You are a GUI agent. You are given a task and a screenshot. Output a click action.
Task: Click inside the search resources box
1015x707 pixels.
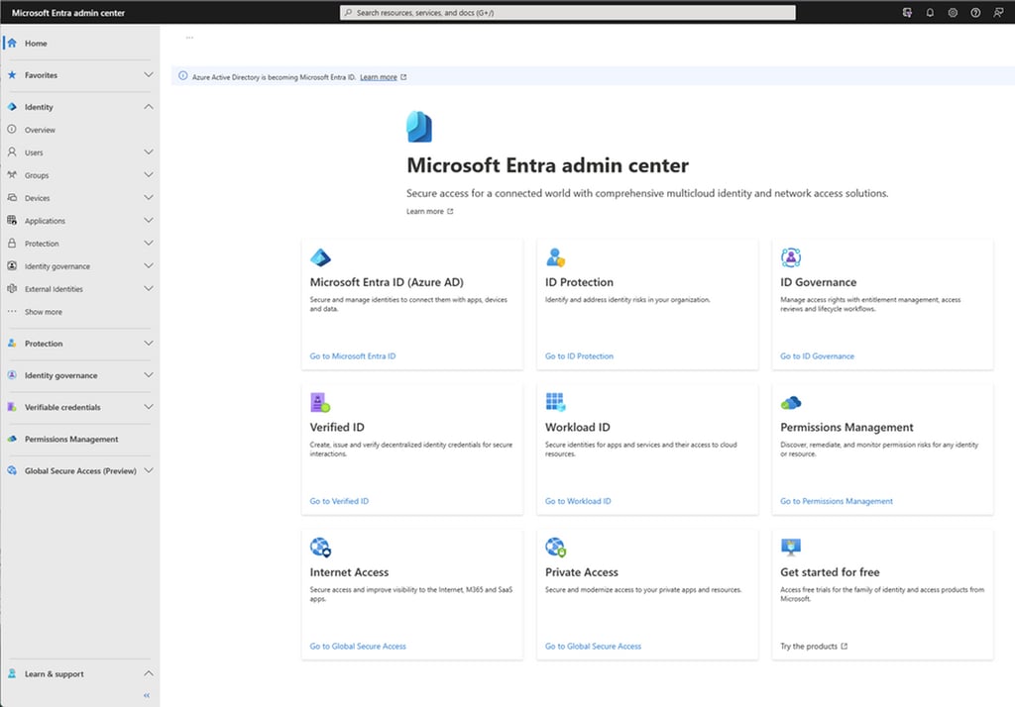565,12
